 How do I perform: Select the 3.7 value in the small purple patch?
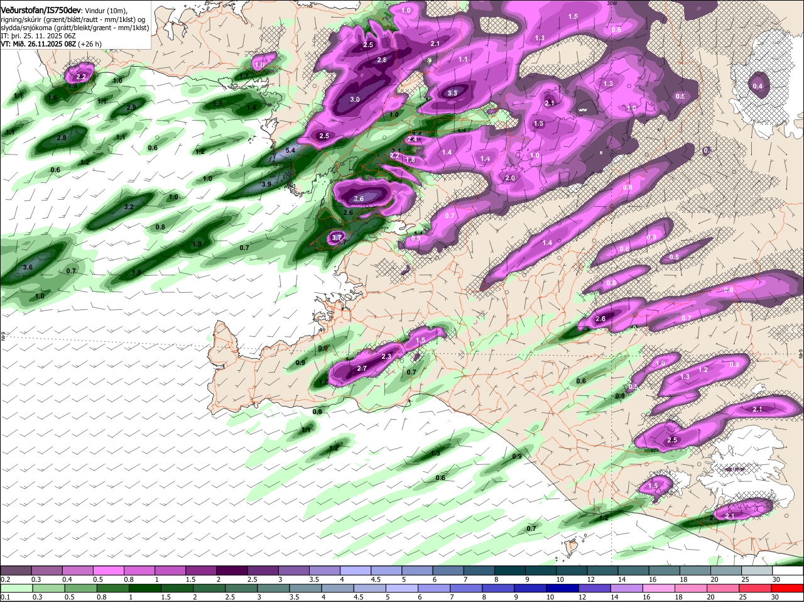click(x=337, y=238)
